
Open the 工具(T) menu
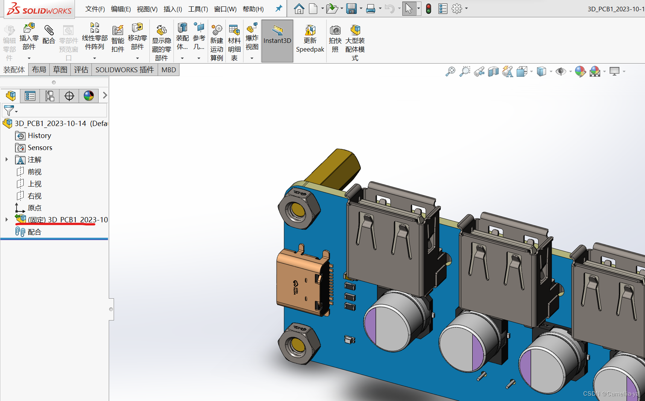tap(198, 9)
